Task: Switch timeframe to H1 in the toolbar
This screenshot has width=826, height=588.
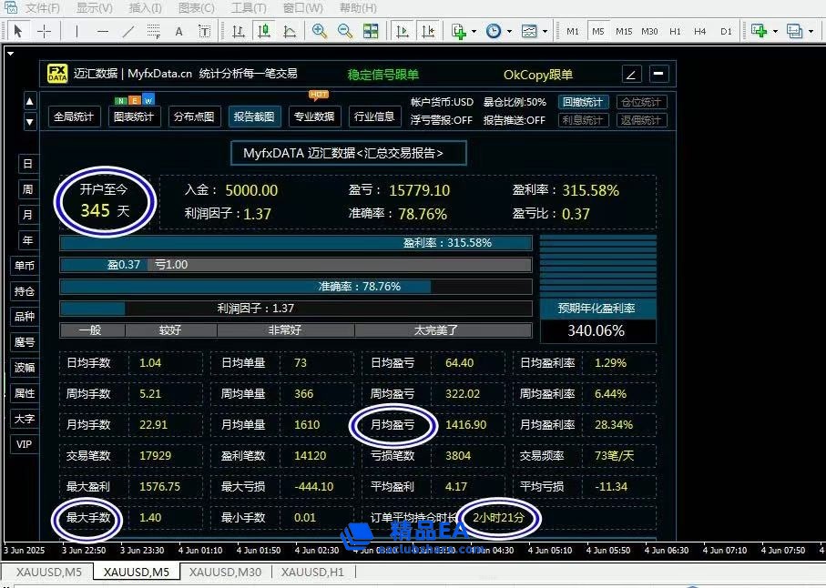Action: (675, 32)
